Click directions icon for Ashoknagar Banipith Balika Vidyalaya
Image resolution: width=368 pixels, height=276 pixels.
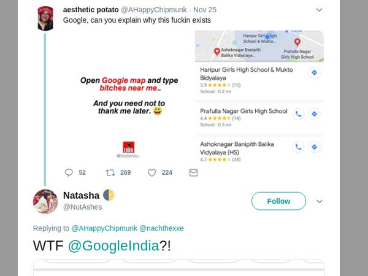[x=314, y=147]
